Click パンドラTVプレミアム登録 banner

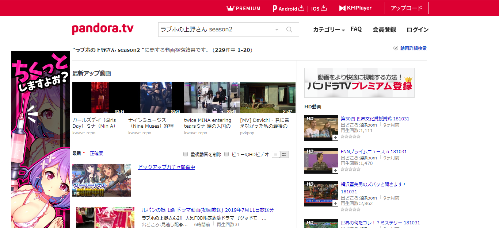pyautogui.click(x=359, y=83)
